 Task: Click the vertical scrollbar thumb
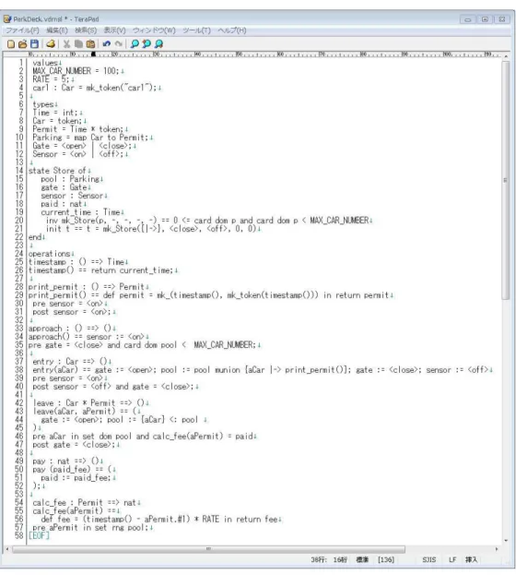tap(505, 180)
